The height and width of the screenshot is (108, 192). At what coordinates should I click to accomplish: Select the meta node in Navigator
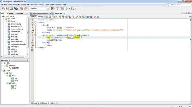[x=16, y=81]
